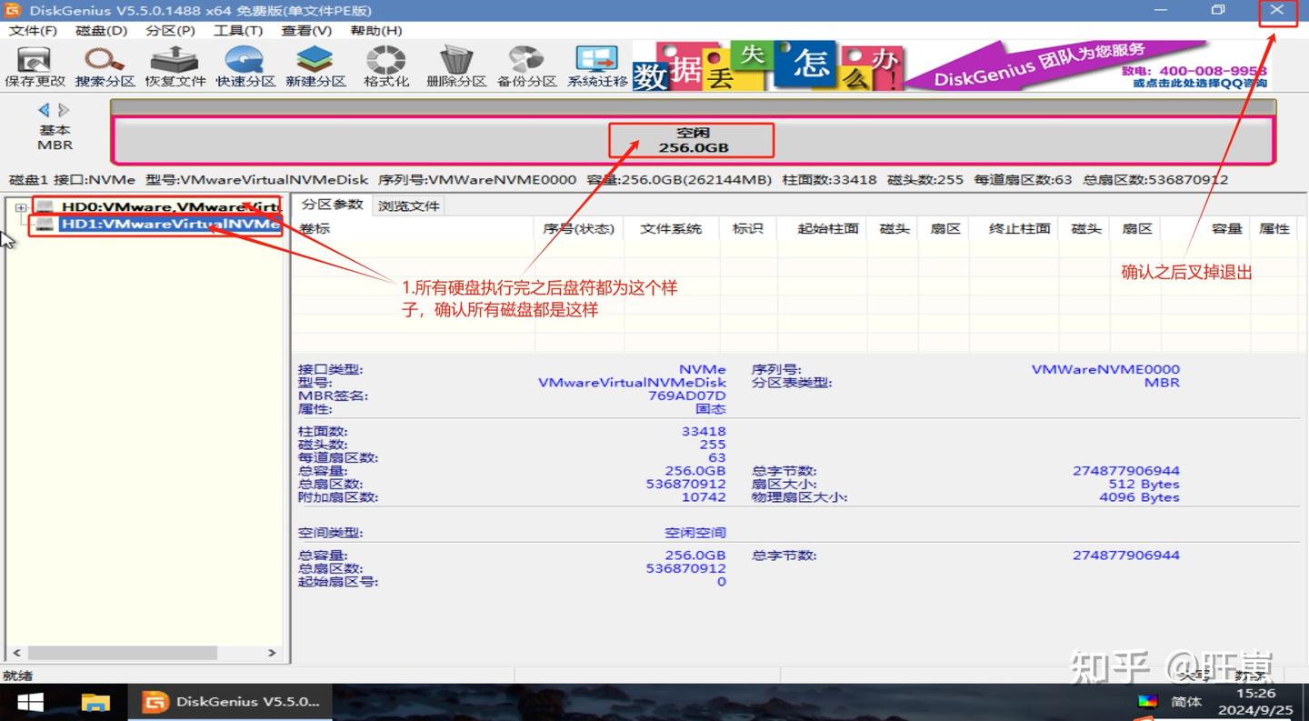
Task: Open File Explorer from the taskbar
Action: tap(95, 702)
